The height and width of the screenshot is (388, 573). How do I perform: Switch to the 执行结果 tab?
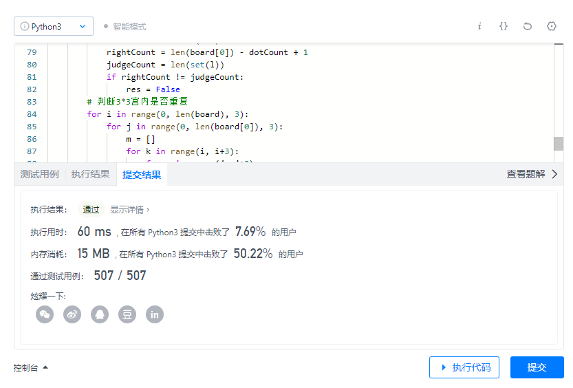pos(90,174)
